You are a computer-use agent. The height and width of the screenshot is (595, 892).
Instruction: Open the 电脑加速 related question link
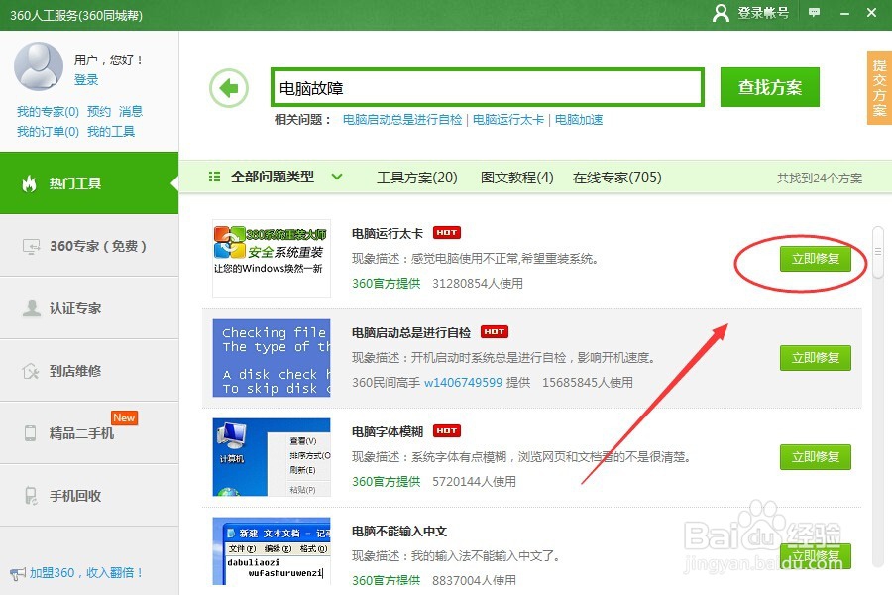click(x=579, y=119)
